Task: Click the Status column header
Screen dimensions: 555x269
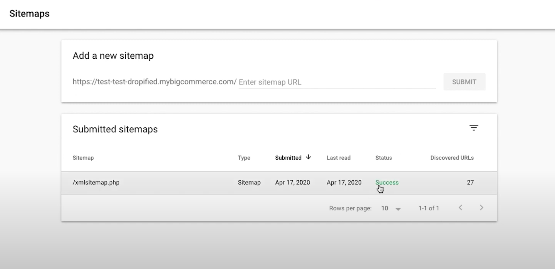Action: coord(384,158)
